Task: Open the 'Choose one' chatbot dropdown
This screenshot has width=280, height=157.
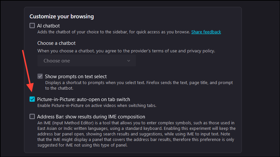Action: pos(86,61)
